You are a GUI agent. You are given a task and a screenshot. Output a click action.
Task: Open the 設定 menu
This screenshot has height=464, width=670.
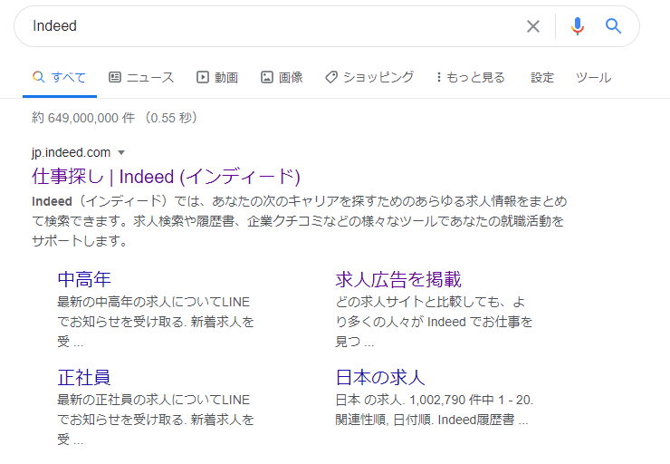(x=542, y=77)
